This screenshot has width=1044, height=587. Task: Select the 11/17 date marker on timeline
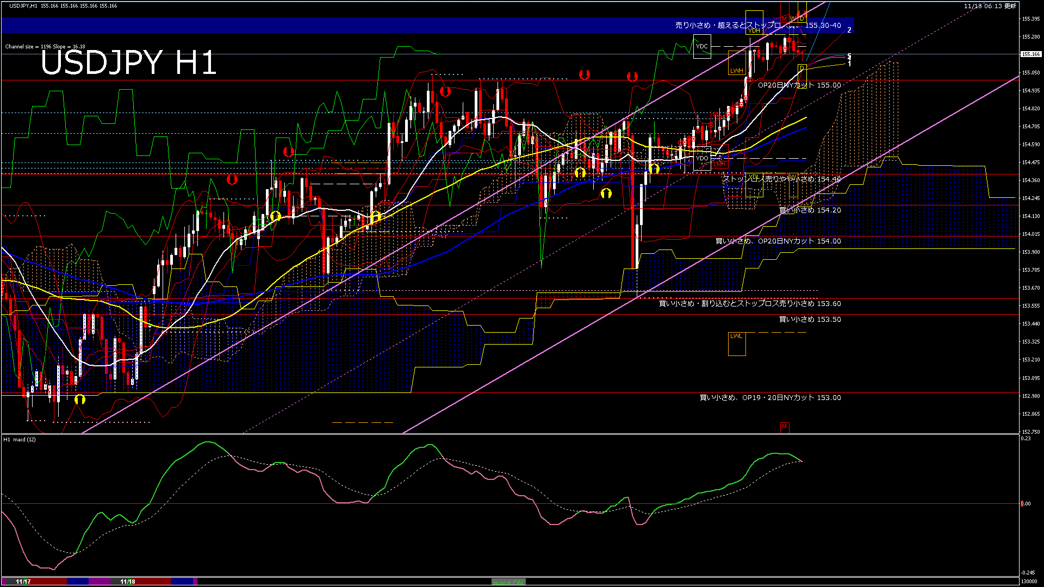pos(23,582)
